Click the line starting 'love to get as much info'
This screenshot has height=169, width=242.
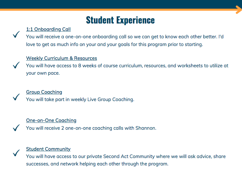[114, 44]
